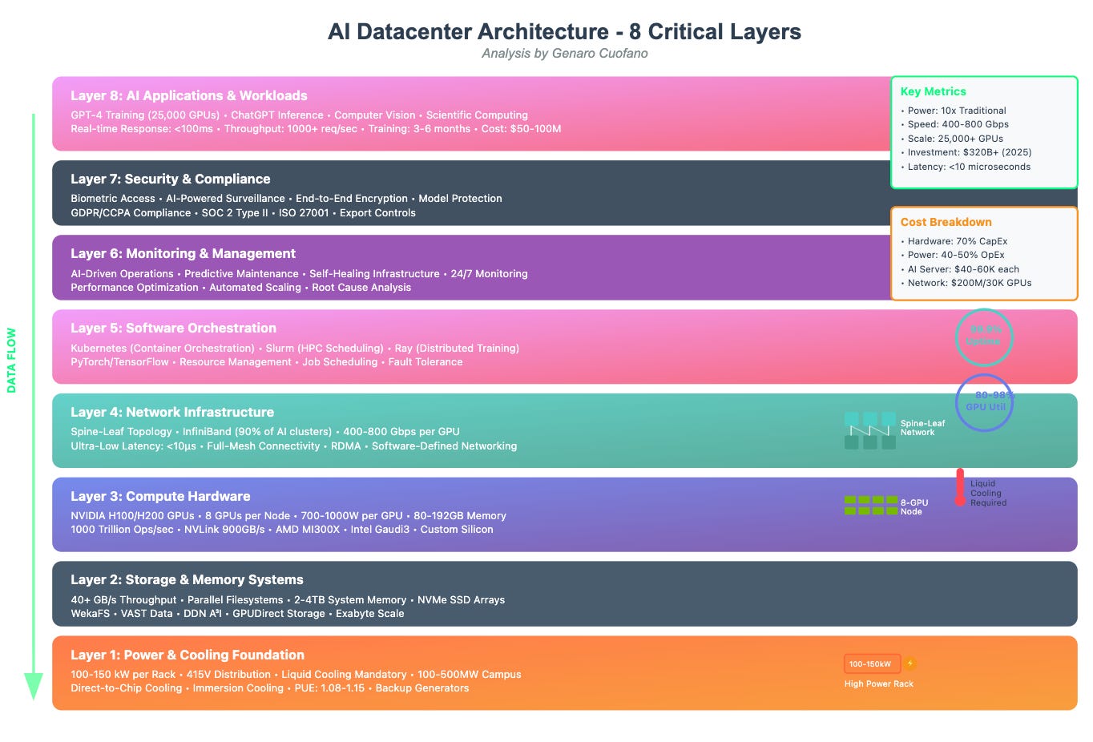1093x742 pixels.
Task: Click the 80-98% GPU Util circle badge
Action: tap(984, 402)
